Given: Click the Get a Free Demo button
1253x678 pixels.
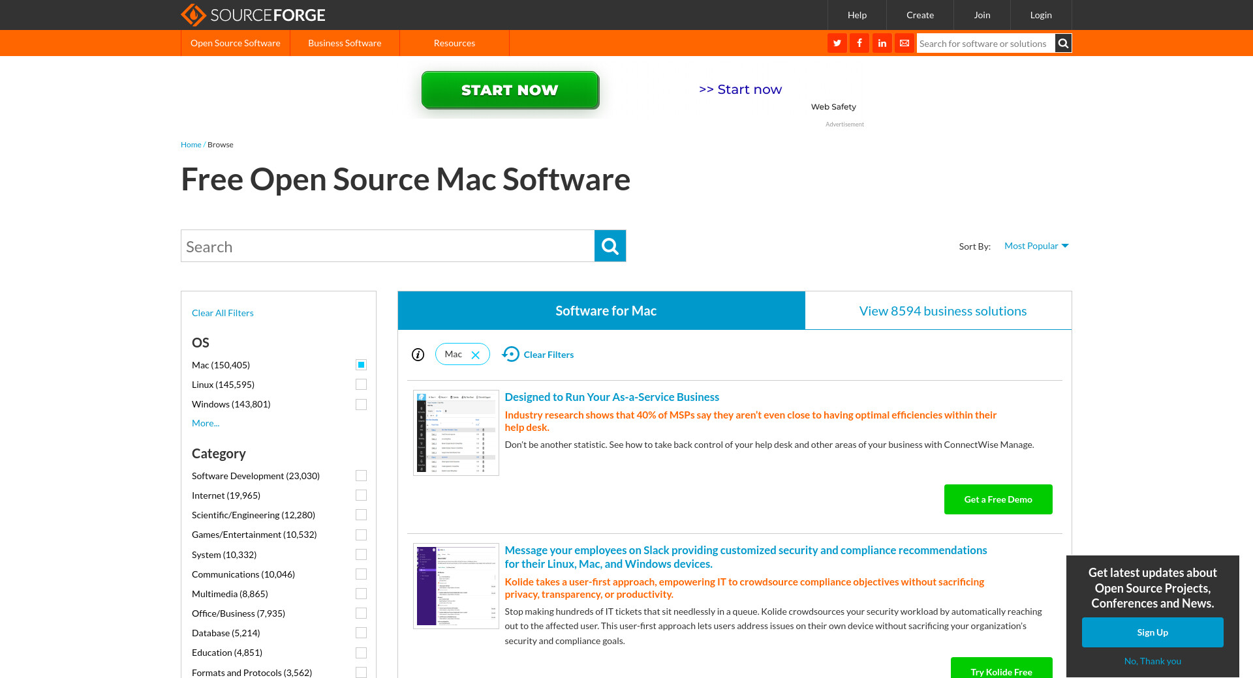Looking at the screenshot, I should coord(998,499).
